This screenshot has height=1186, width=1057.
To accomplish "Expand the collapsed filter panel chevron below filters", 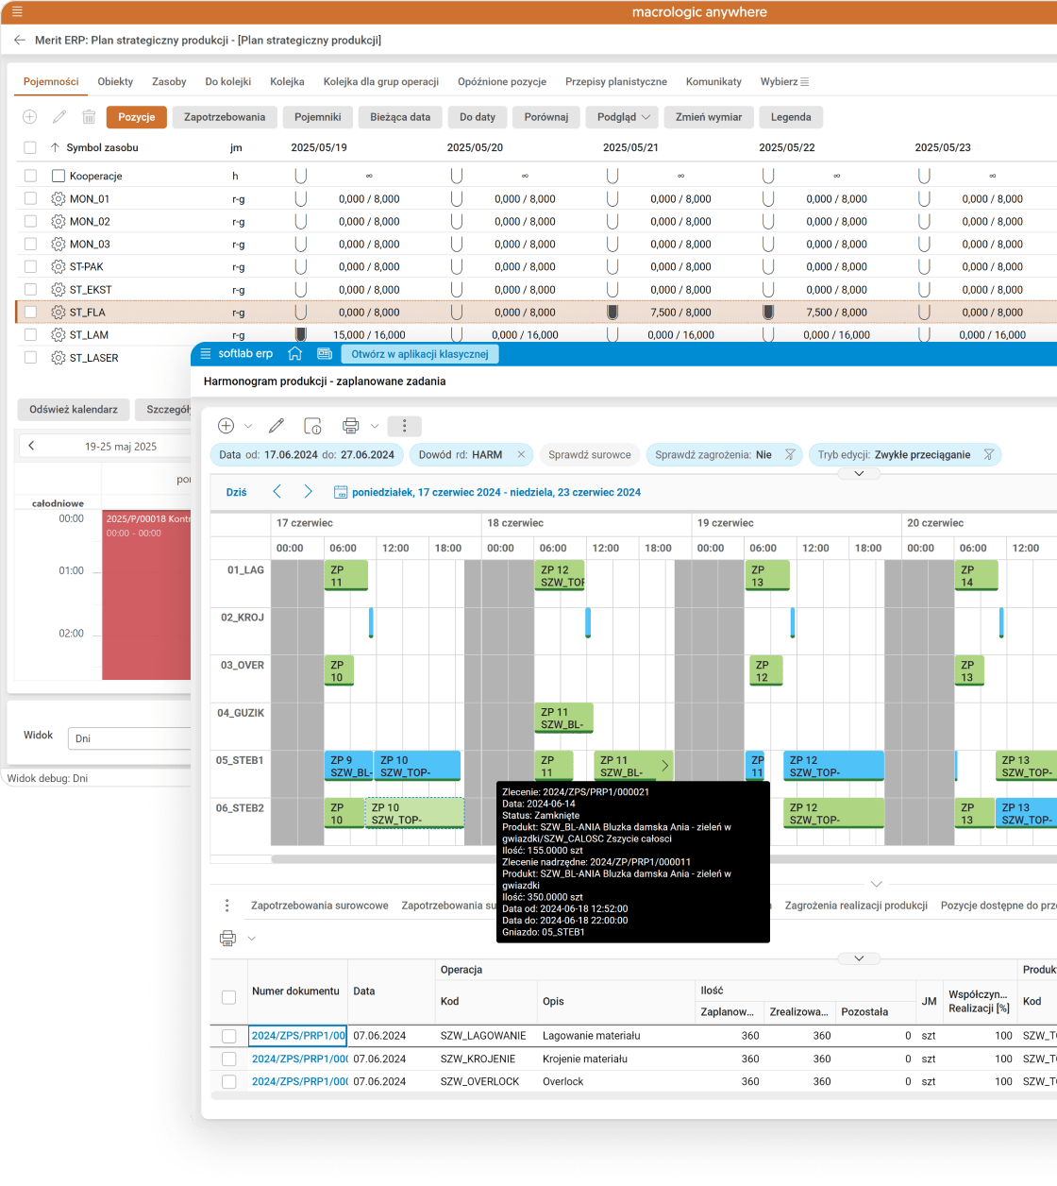I will tap(859, 473).
